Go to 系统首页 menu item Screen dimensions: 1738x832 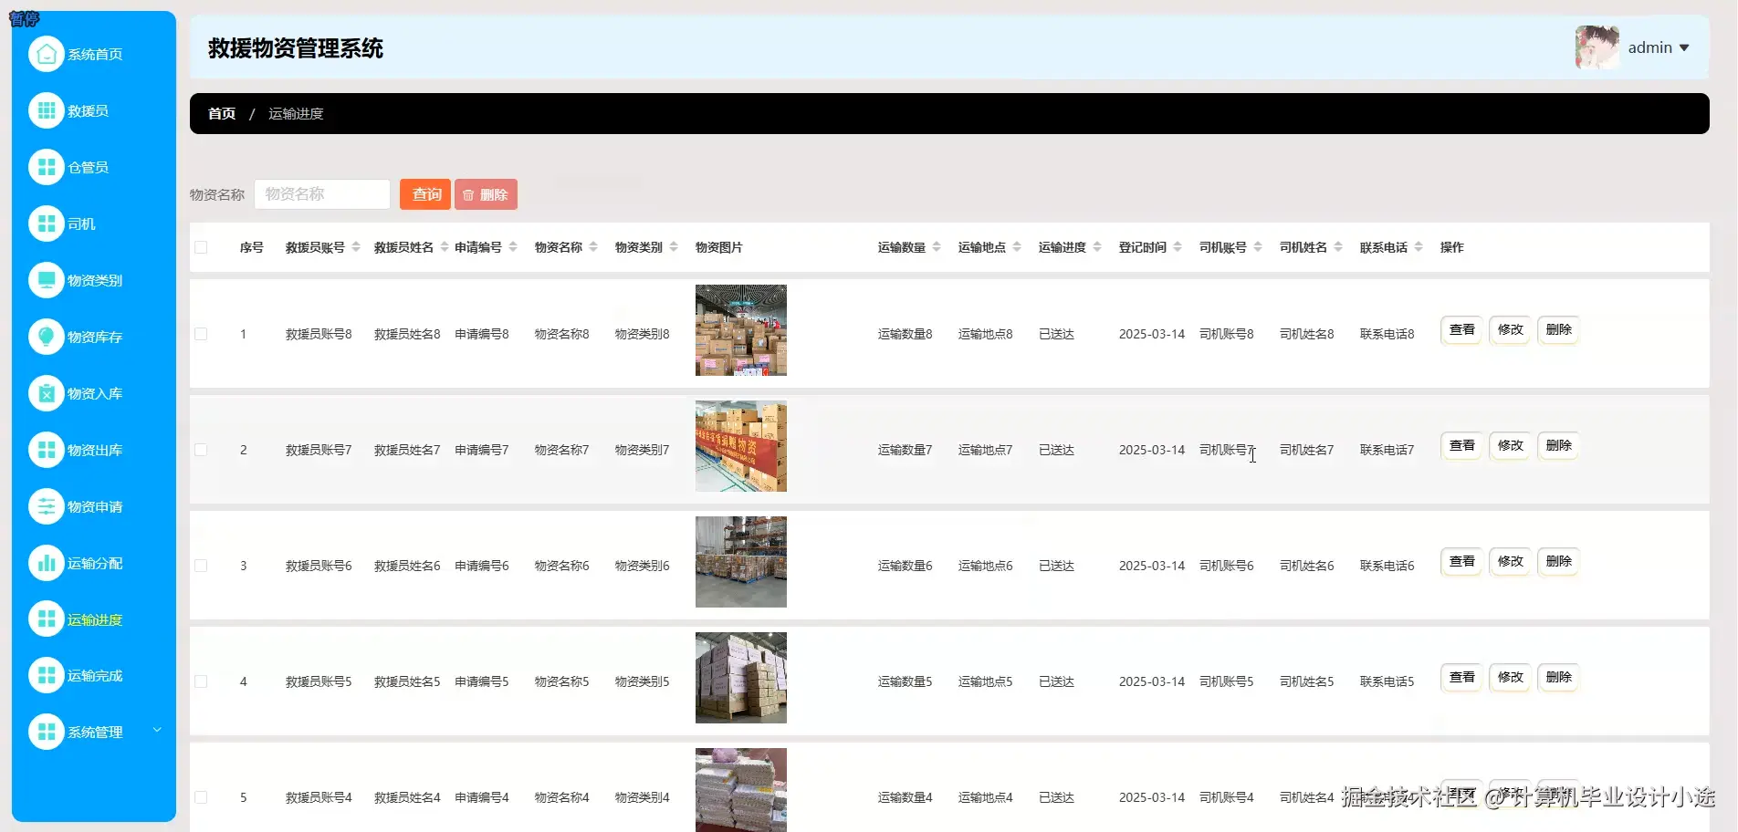coord(95,54)
